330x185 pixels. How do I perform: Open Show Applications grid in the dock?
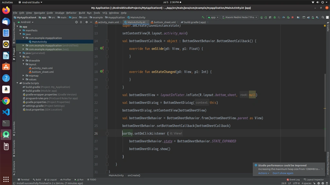pos(6,179)
